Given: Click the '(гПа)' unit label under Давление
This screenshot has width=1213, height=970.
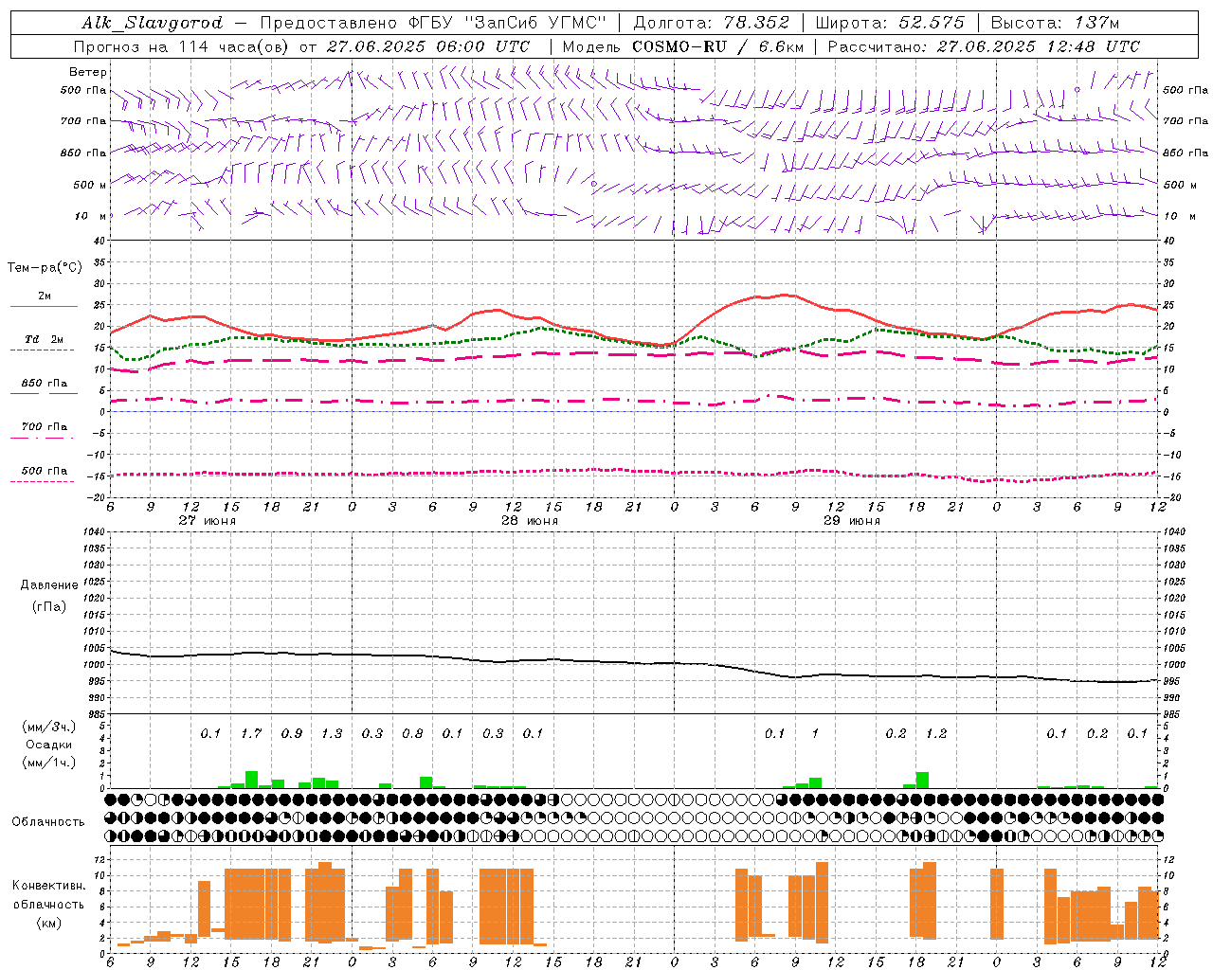Looking at the screenshot, I should 49,606.
